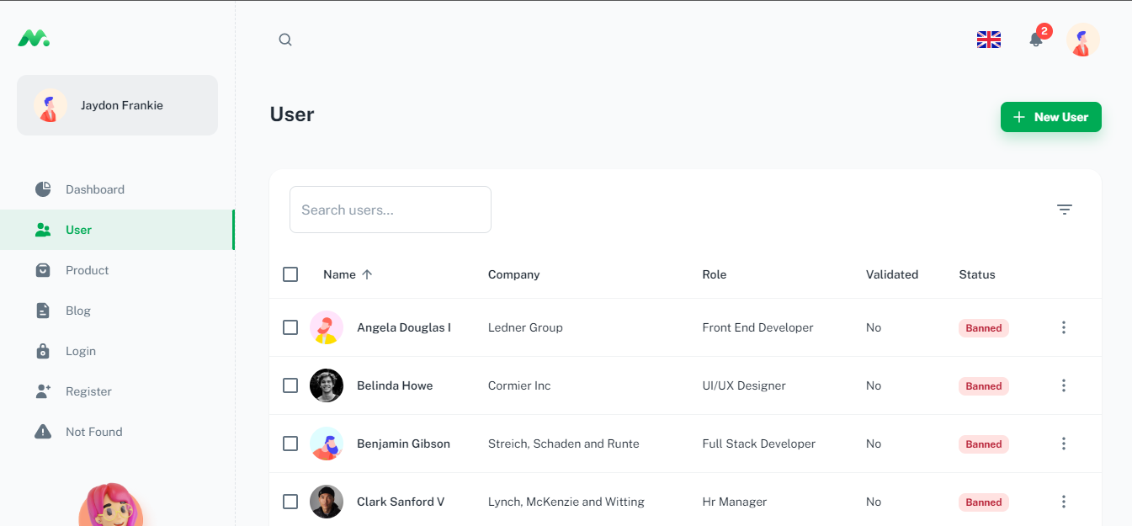
Task: Click Lynch, McKenzie and Witting cell
Action: point(566,502)
